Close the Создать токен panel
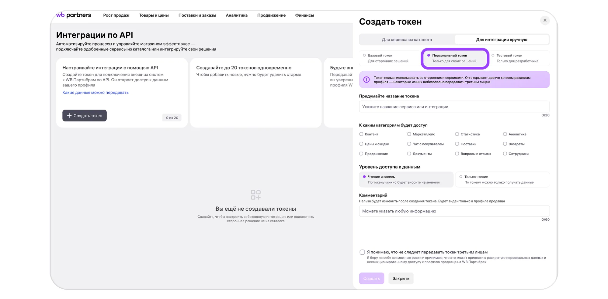The height and width of the screenshot is (299, 608). click(x=544, y=20)
